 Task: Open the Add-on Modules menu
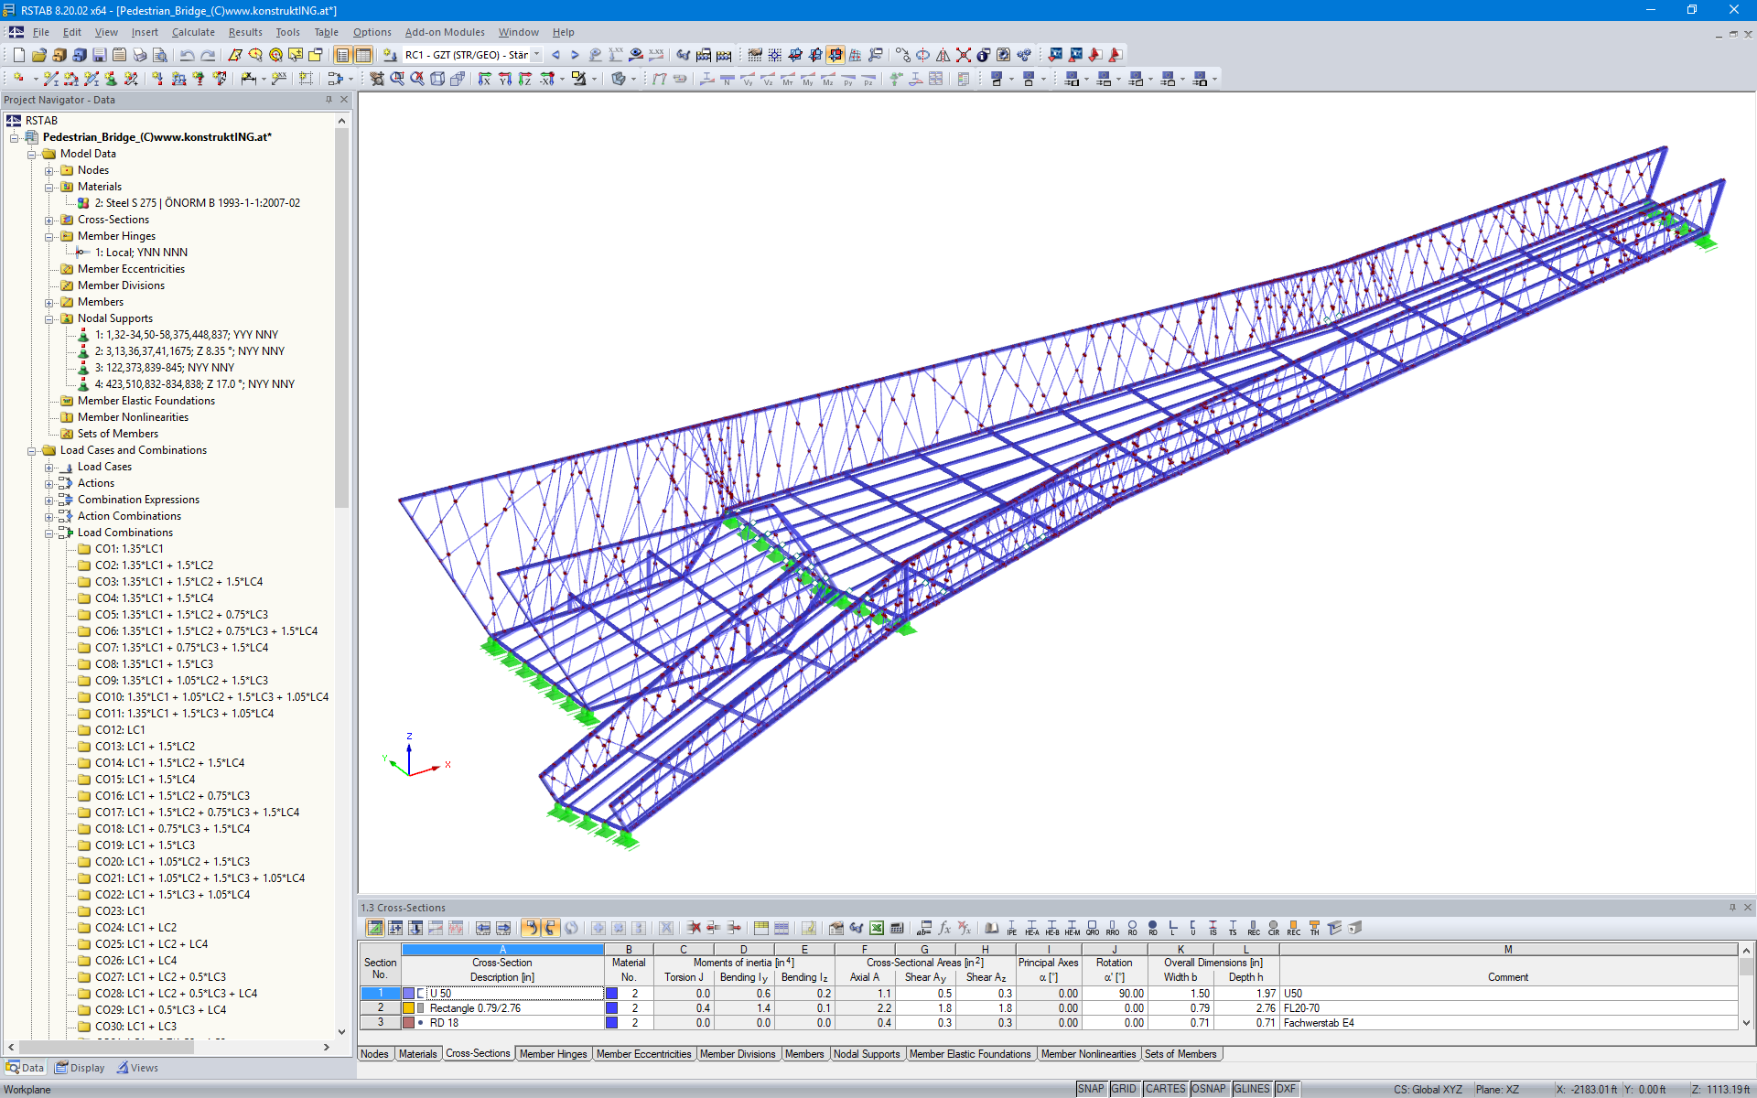click(x=445, y=32)
